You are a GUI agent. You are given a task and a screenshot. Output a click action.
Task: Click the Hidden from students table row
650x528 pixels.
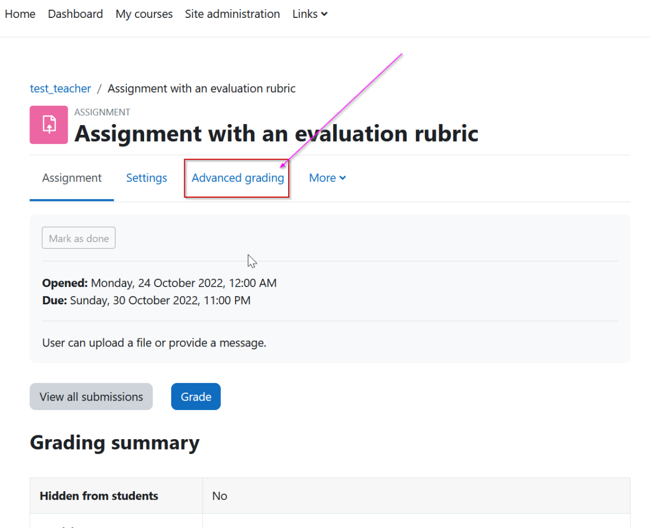(x=99, y=496)
